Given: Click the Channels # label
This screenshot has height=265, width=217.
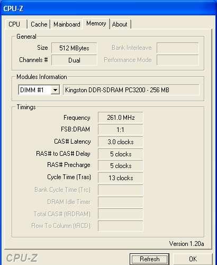Looking at the screenshot, I should click(x=33, y=60).
